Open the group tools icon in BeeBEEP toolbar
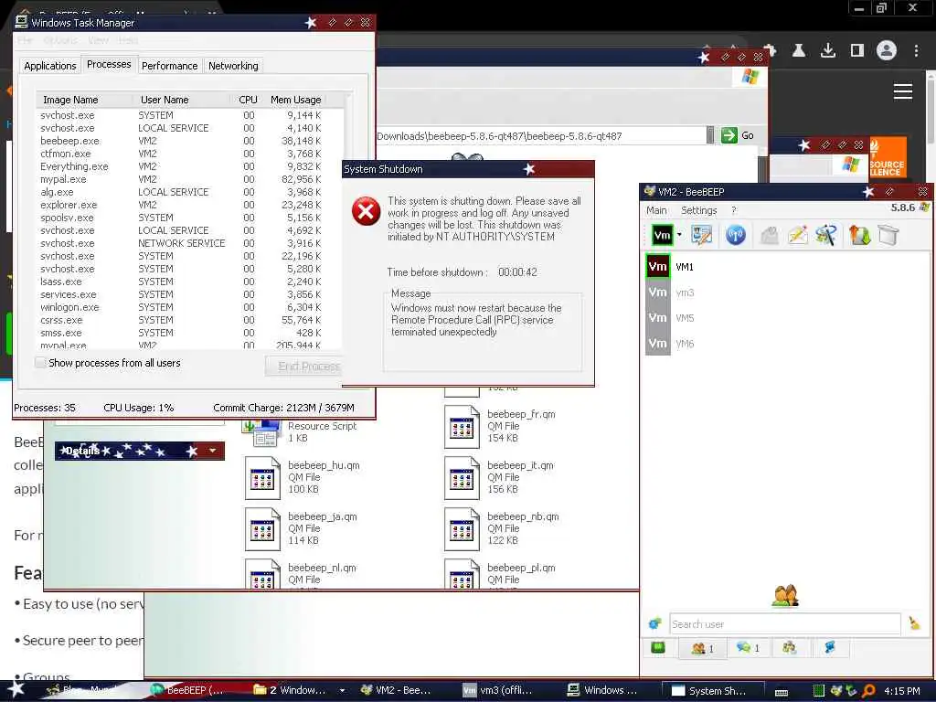936x702 pixels. tap(826, 235)
